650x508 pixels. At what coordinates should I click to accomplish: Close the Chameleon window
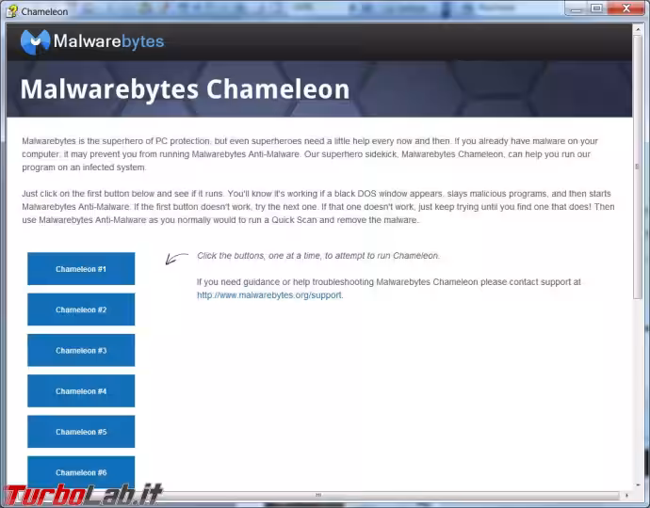[626, 8]
